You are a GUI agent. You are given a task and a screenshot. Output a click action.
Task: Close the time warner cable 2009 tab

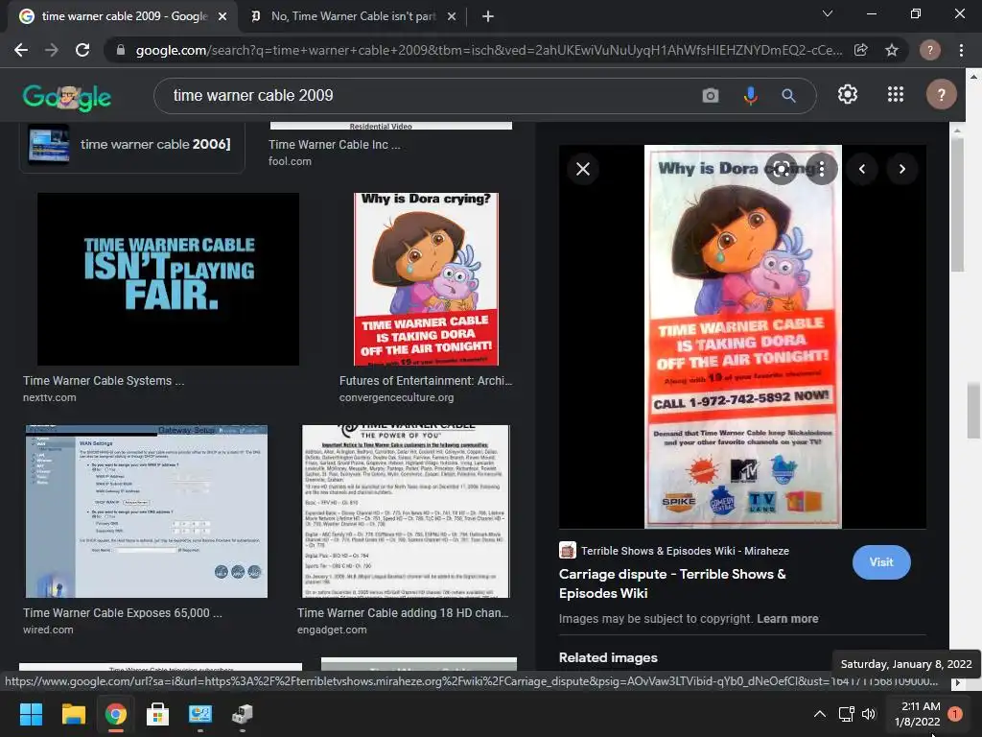(222, 16)
